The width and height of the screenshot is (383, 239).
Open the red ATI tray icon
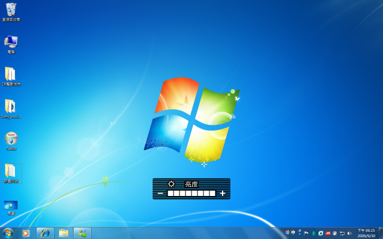(x=328, y=234)
